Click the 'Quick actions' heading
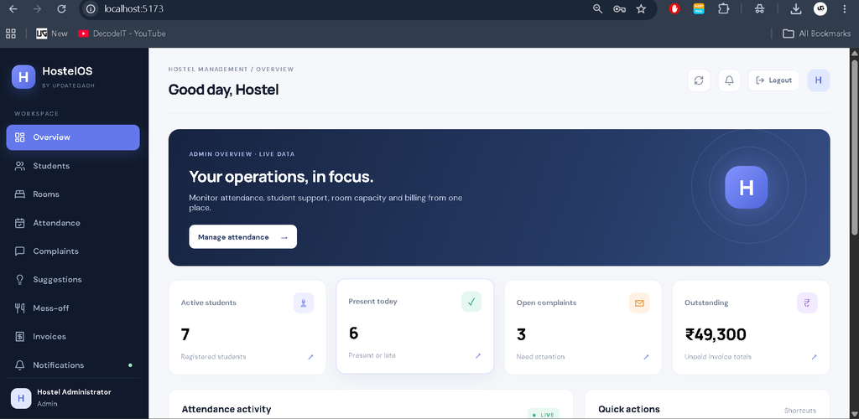 point(629,409)
